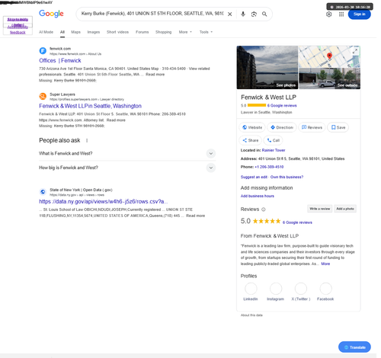Share the business listing
This screenshot has width=381, height=358.
coord(250,140)
